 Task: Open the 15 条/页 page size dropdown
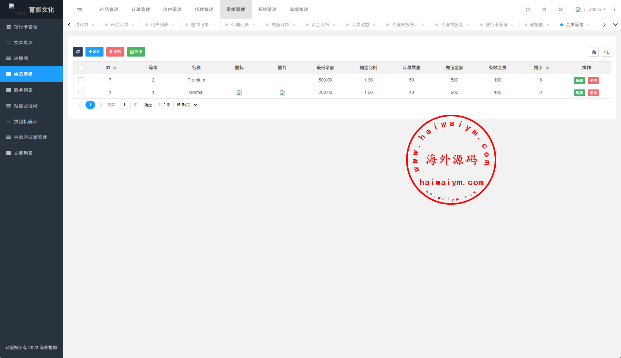186,105
